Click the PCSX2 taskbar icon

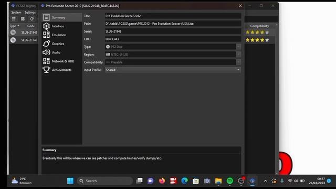pos(253,181)
